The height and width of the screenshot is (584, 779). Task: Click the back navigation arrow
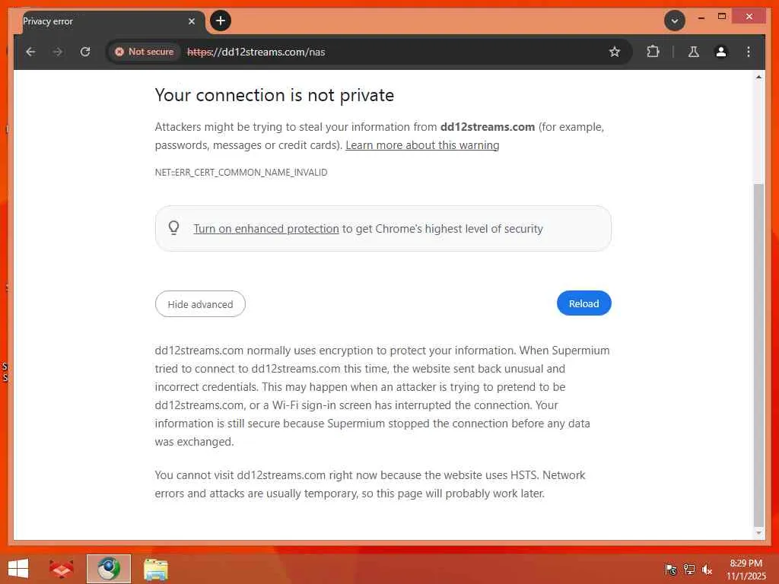30,52
